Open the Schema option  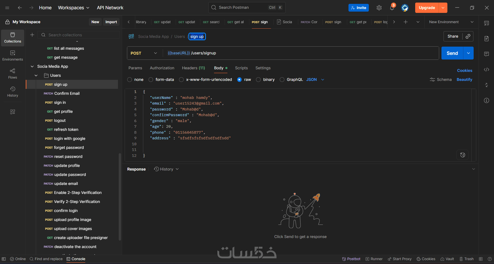(441, 80)
